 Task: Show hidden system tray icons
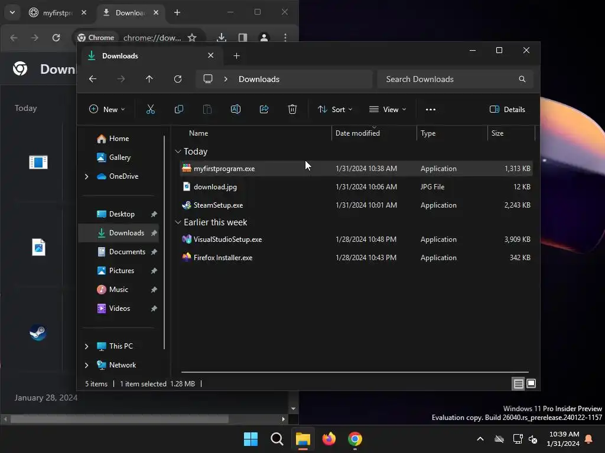tap(480, 439)
